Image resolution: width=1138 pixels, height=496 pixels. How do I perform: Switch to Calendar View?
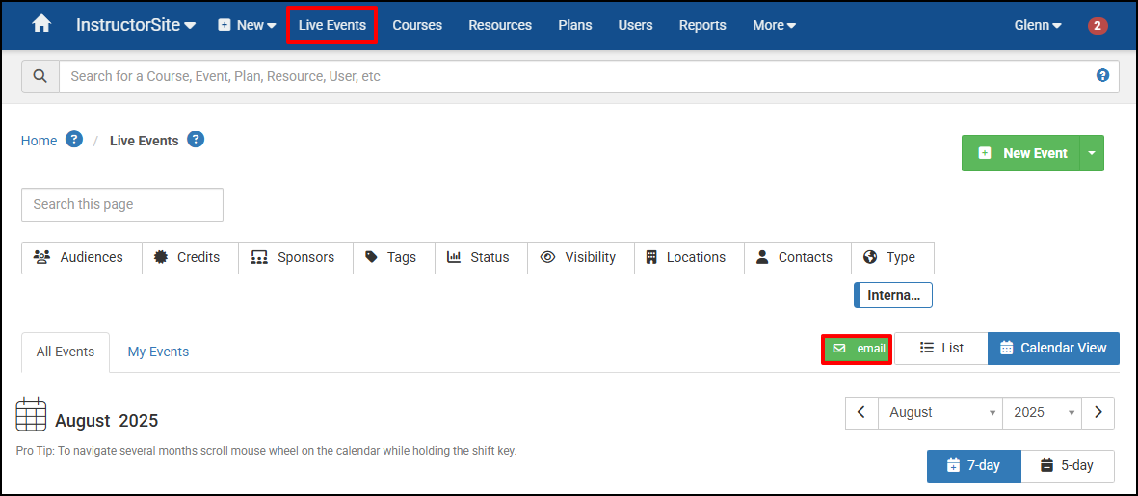(1054, 348)
